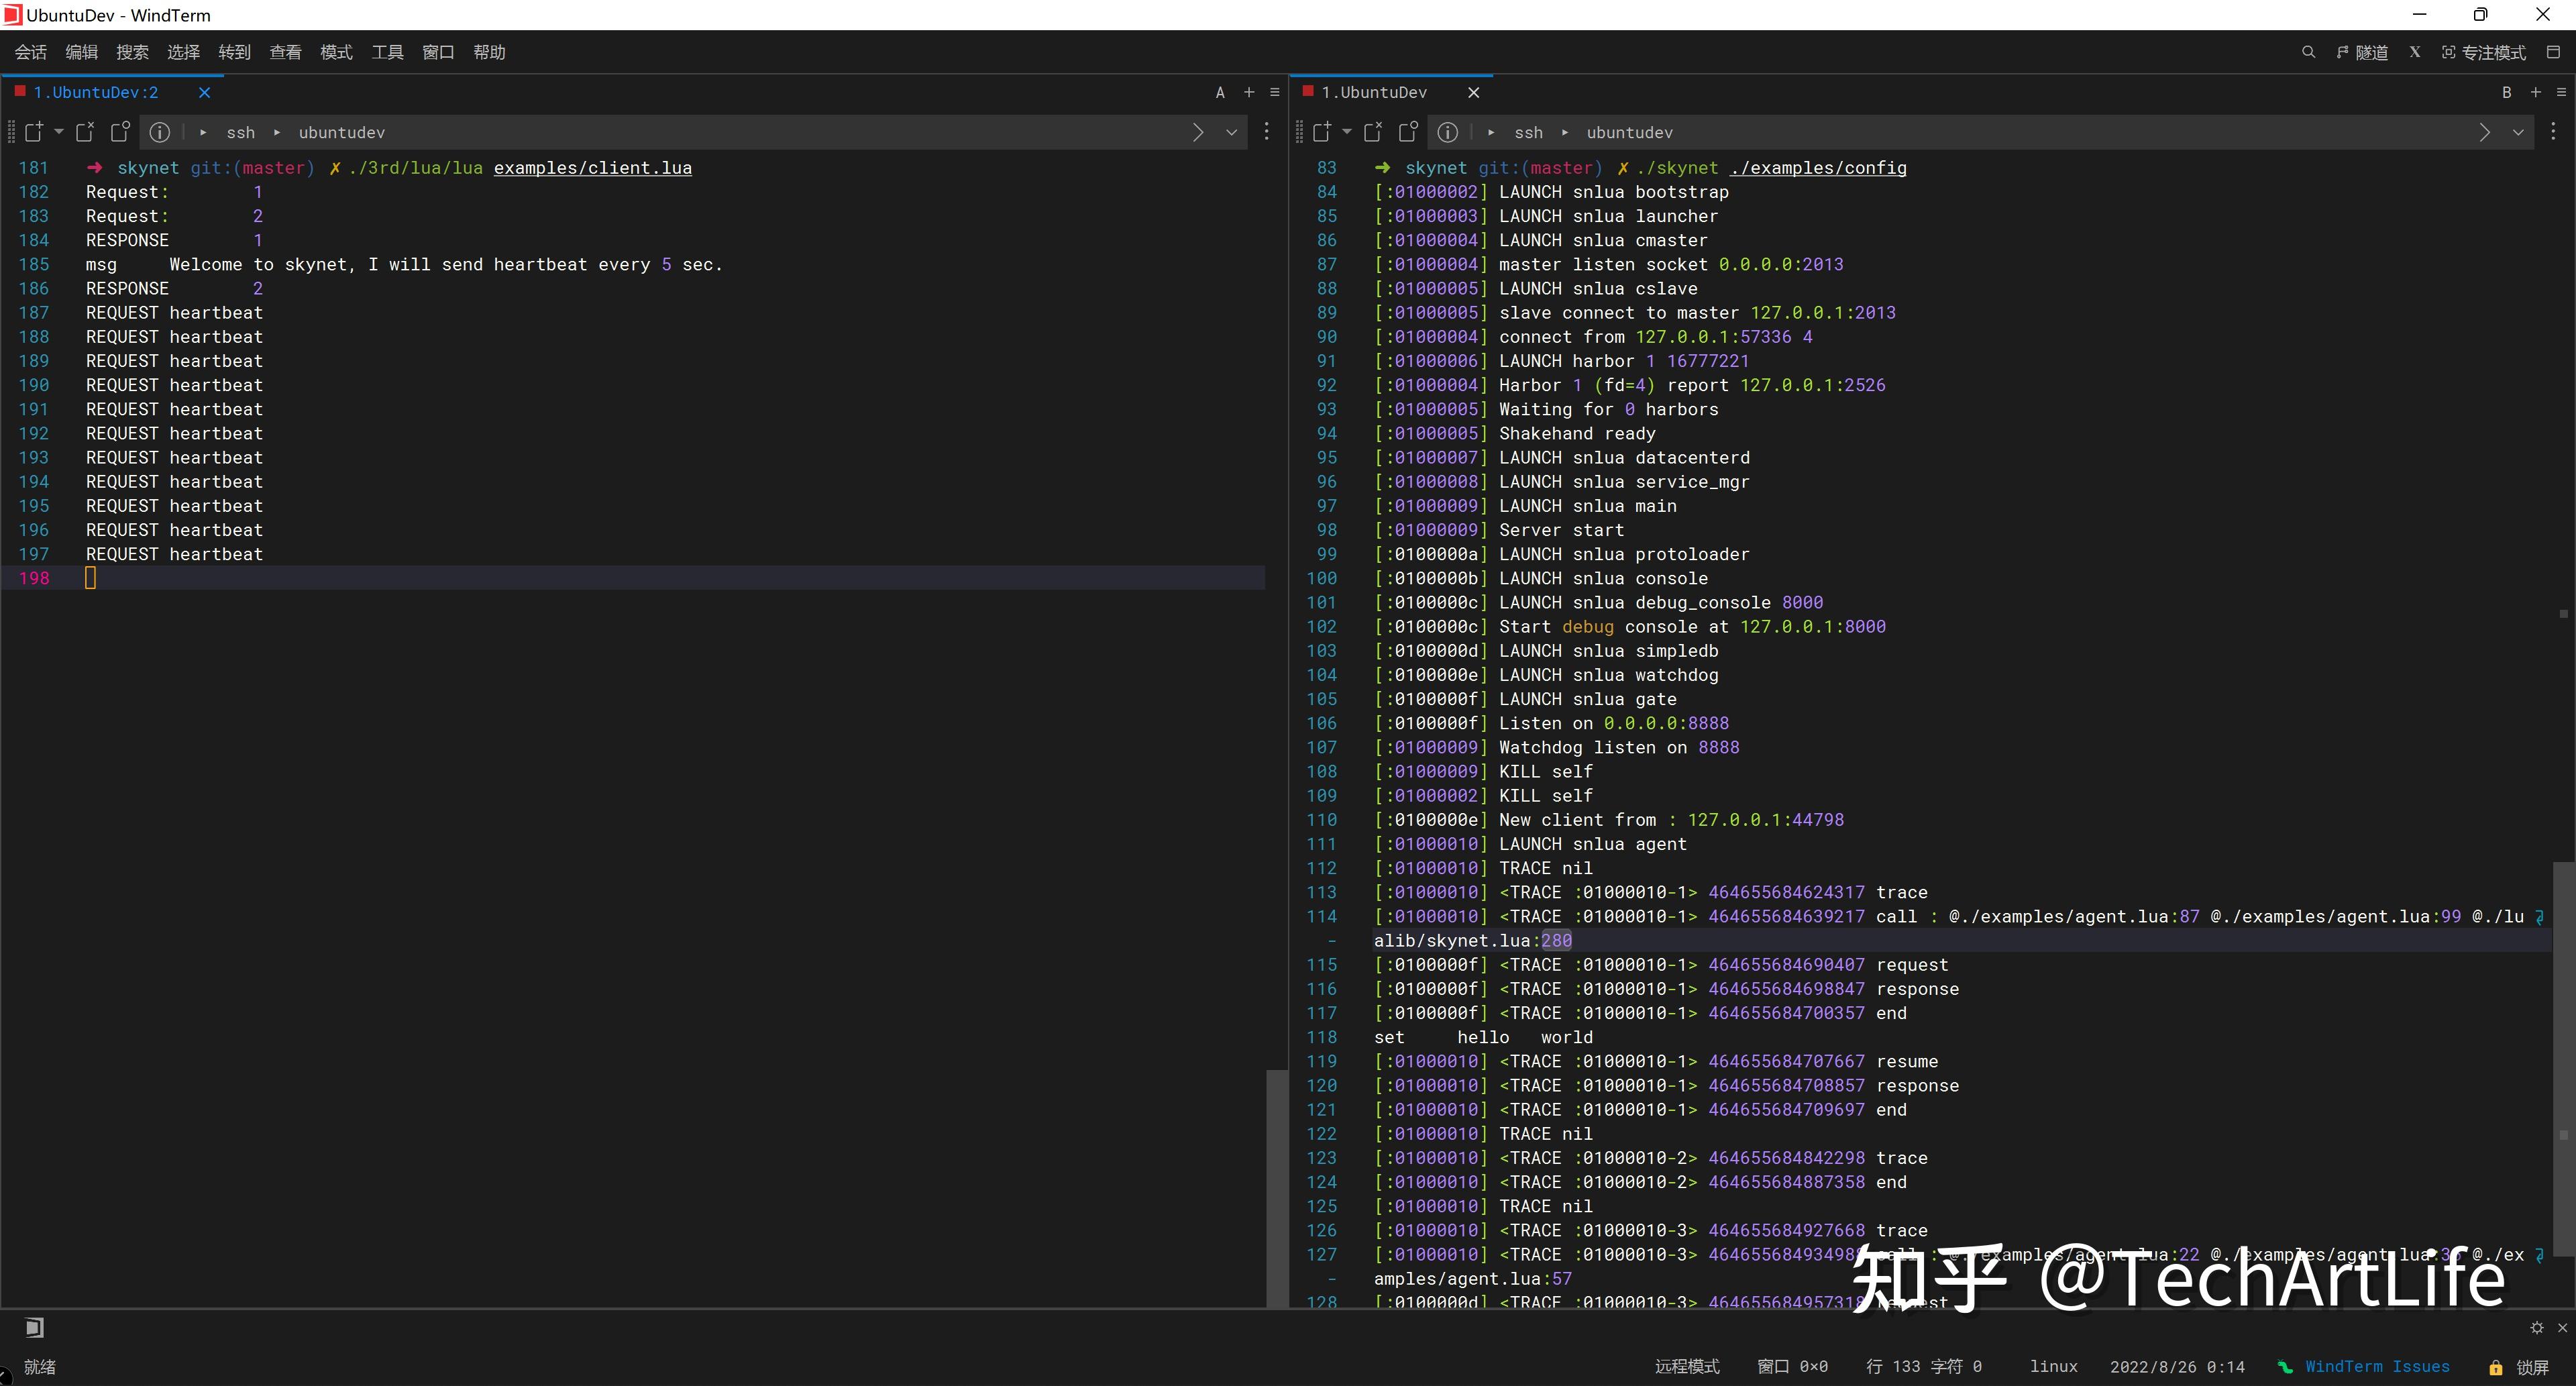The image size is (2576, 1386).
Task: Open the left pane more options kebab menu
Action: click(1266, 132)
